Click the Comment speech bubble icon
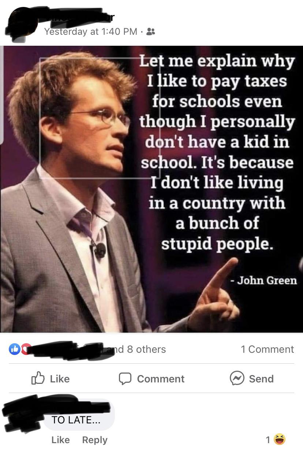This screenshot has height=449, width=303. coord(125,379)
